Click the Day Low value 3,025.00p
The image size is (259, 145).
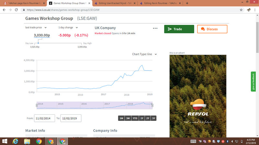click(35, 47)
